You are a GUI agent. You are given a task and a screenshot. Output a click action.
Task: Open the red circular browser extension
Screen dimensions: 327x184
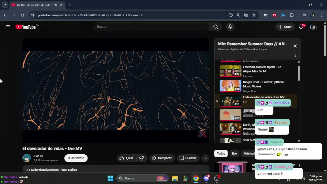[x=274, y=15]
